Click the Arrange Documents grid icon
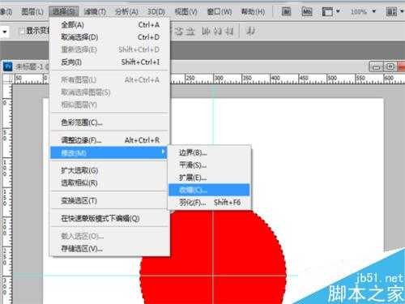This screenshot has height=304, width=405. pyautogui.click(x=391, y=11)
